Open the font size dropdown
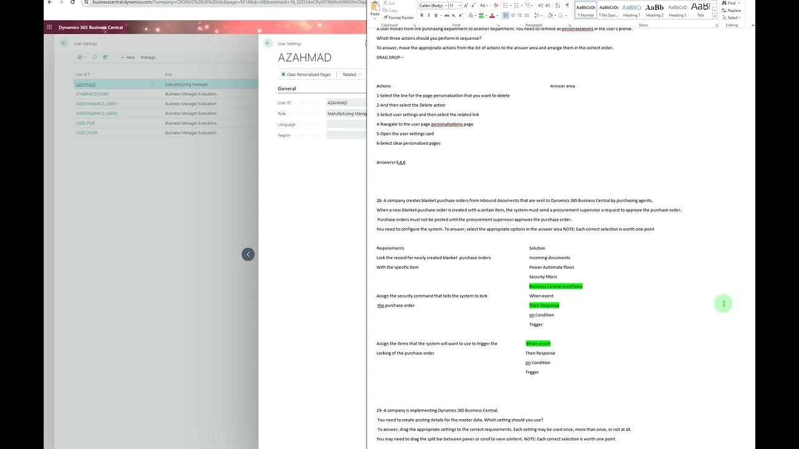Screen dimensions: 799x449 (460, 6)
